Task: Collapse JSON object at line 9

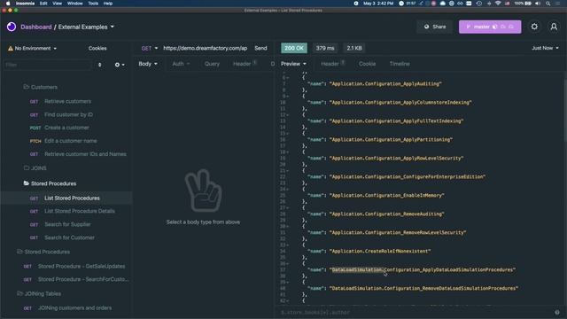Action: [288, 97]
